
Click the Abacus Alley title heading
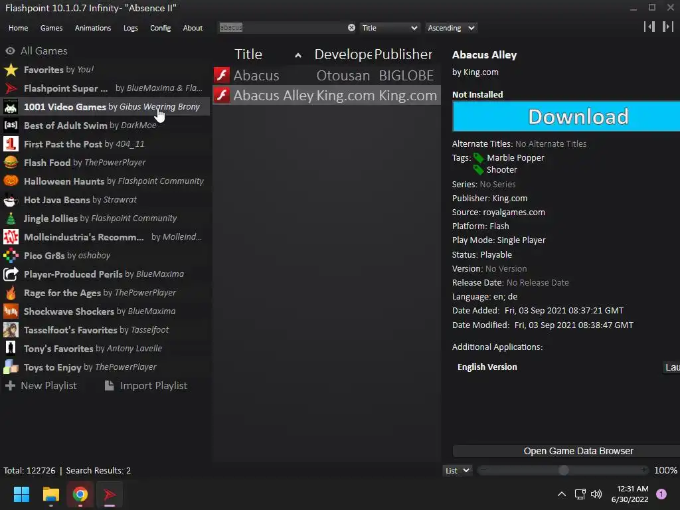point(484,55)
